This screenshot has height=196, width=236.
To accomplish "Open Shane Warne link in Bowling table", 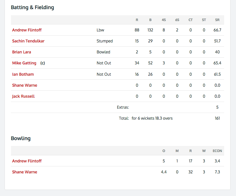I will 25,172.
